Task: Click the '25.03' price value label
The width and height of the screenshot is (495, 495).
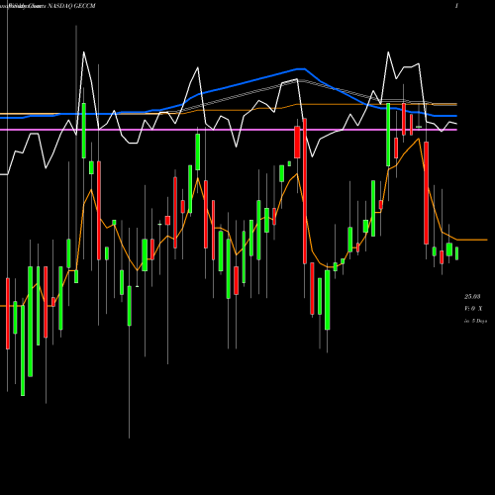Action: click(x=472, y=297)
